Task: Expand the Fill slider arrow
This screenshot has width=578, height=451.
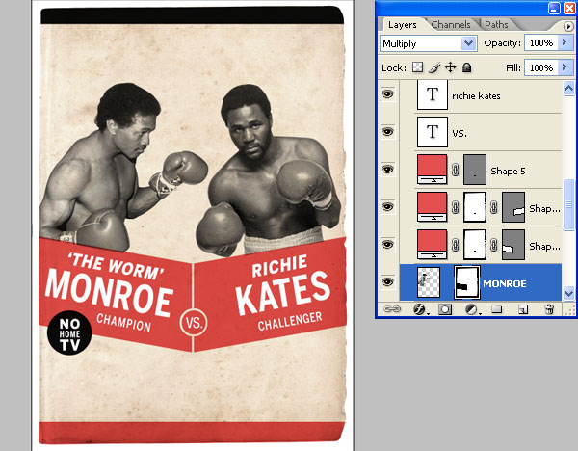Action: pos(564,68)
